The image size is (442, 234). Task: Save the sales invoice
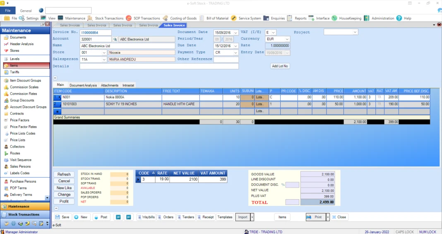(x=62, y=217)
